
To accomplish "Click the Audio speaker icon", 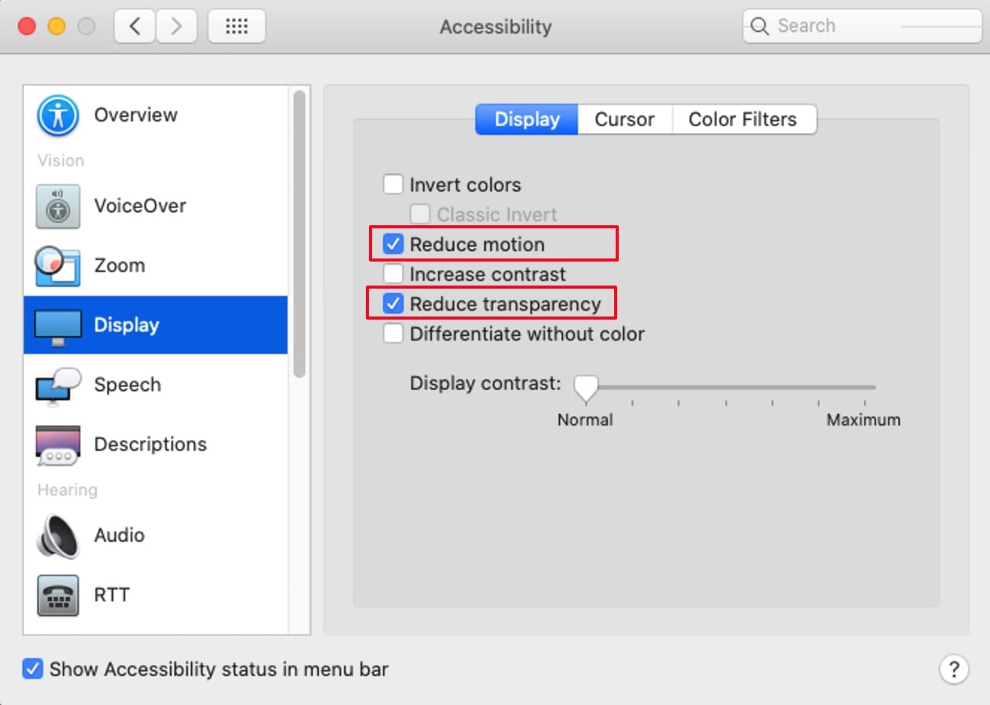I will coord(57,536).
